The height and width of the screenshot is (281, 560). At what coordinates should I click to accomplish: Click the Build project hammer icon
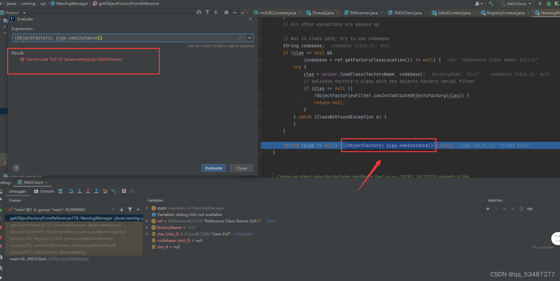pos(491,4)
